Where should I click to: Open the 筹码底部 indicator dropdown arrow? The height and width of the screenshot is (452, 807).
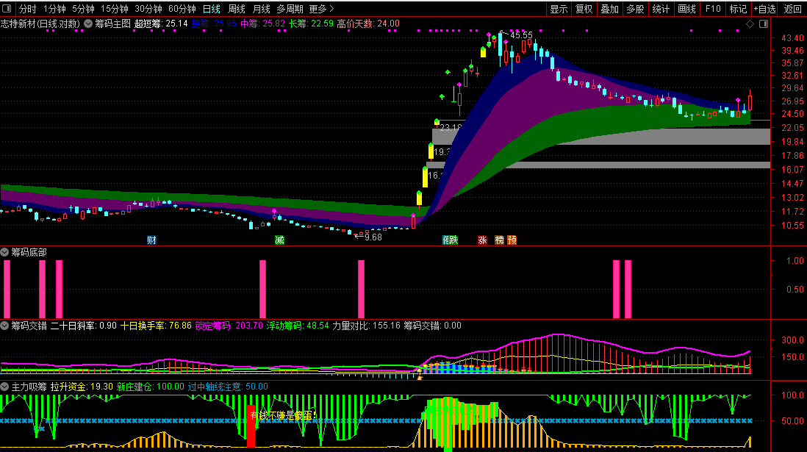[x=5, y=252]
